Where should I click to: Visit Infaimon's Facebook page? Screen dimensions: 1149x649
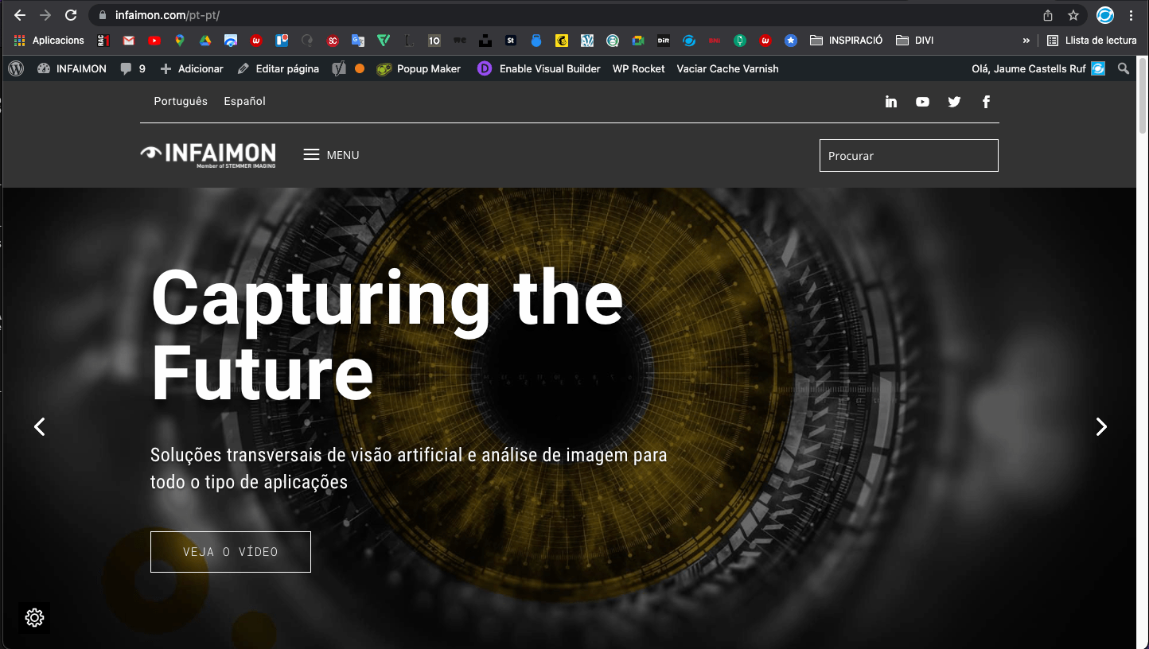click(986, 101)
